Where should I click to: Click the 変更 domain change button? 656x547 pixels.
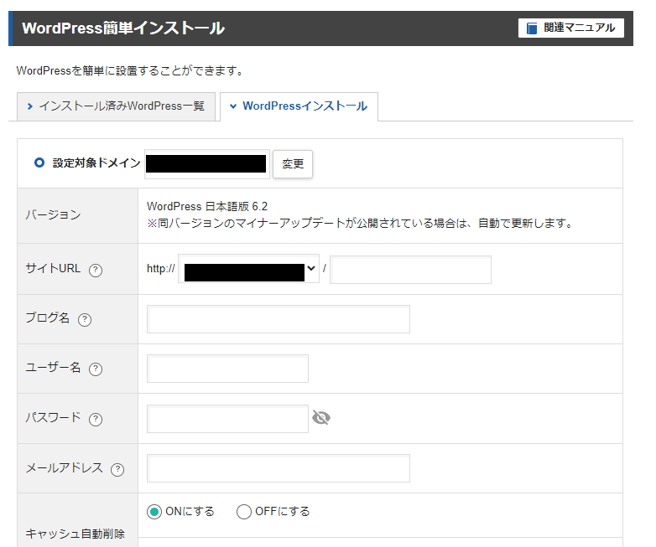click(x=293, y=164)
